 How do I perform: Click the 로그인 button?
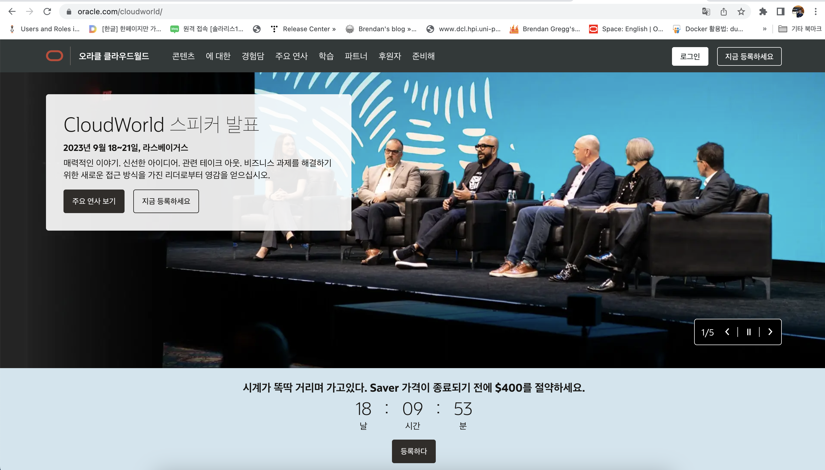point(690,56)
